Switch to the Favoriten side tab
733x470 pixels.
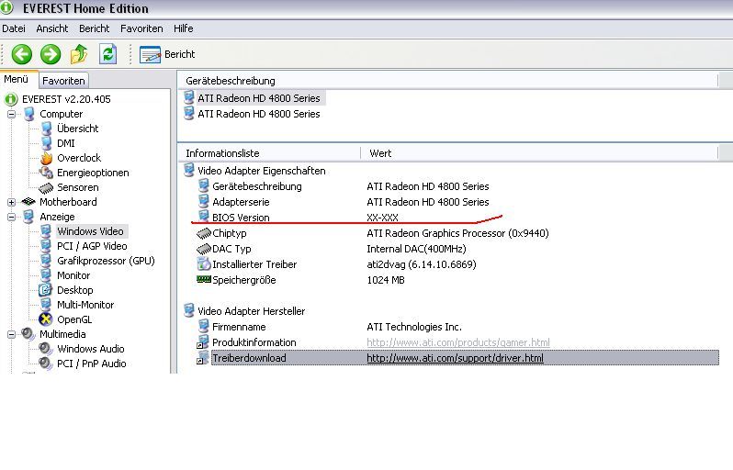pyautogui.click(x=63, y=81)
